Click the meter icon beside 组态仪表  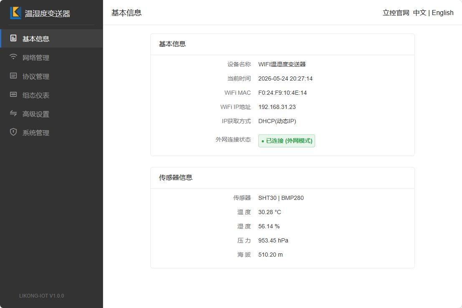point(13,94)
